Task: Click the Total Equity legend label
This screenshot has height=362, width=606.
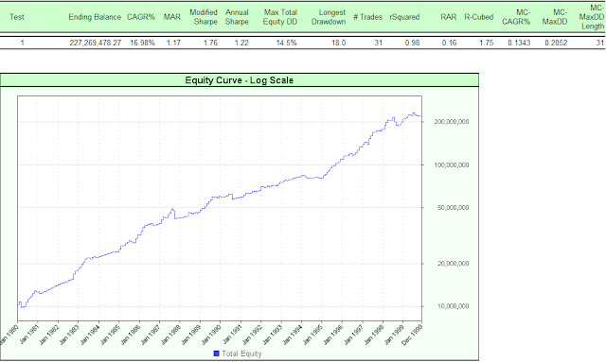Action: [241, 353]
